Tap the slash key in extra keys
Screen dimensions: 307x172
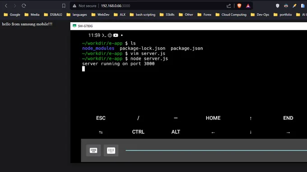[138, 118]
